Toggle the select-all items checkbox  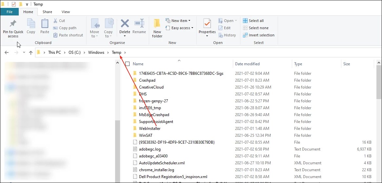click(x=127, y=64)
